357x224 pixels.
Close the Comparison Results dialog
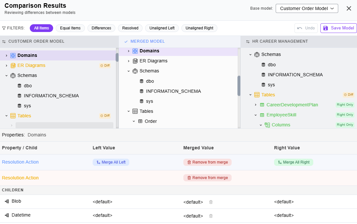349,8
